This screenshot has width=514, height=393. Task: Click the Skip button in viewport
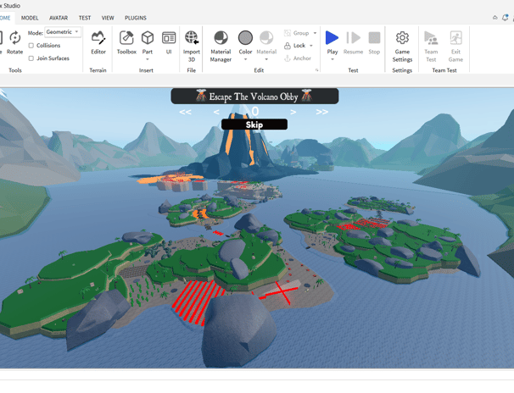click(254, 125)
